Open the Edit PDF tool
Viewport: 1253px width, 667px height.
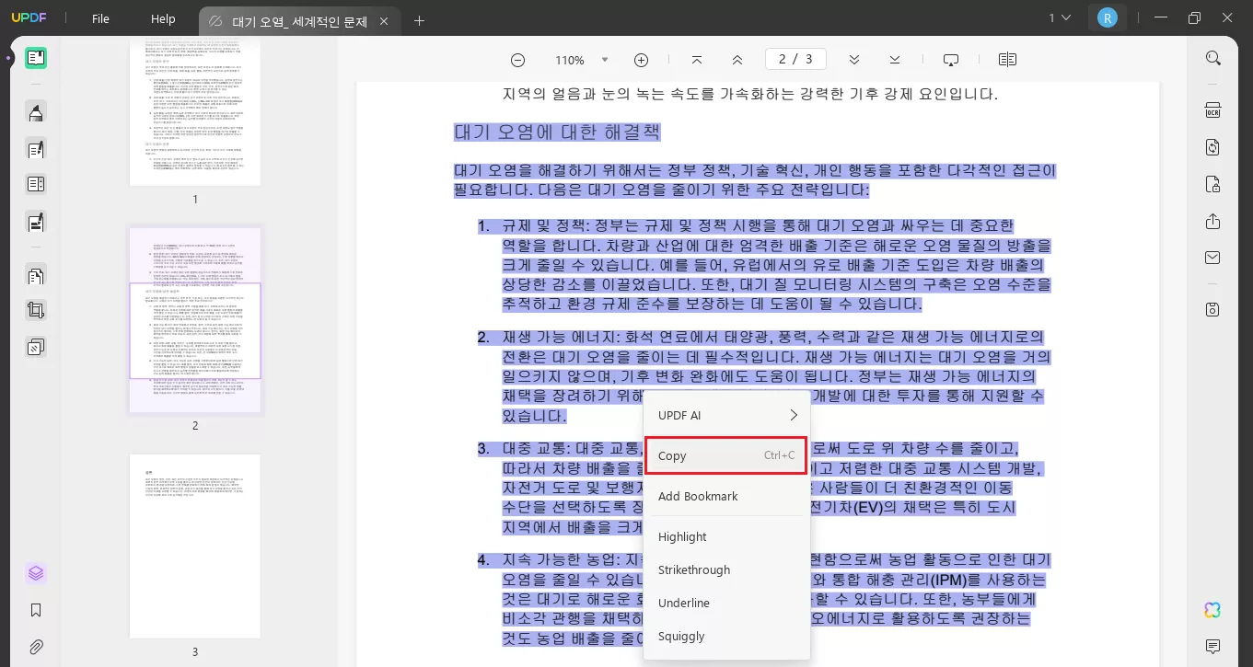(x=36, y=149)
